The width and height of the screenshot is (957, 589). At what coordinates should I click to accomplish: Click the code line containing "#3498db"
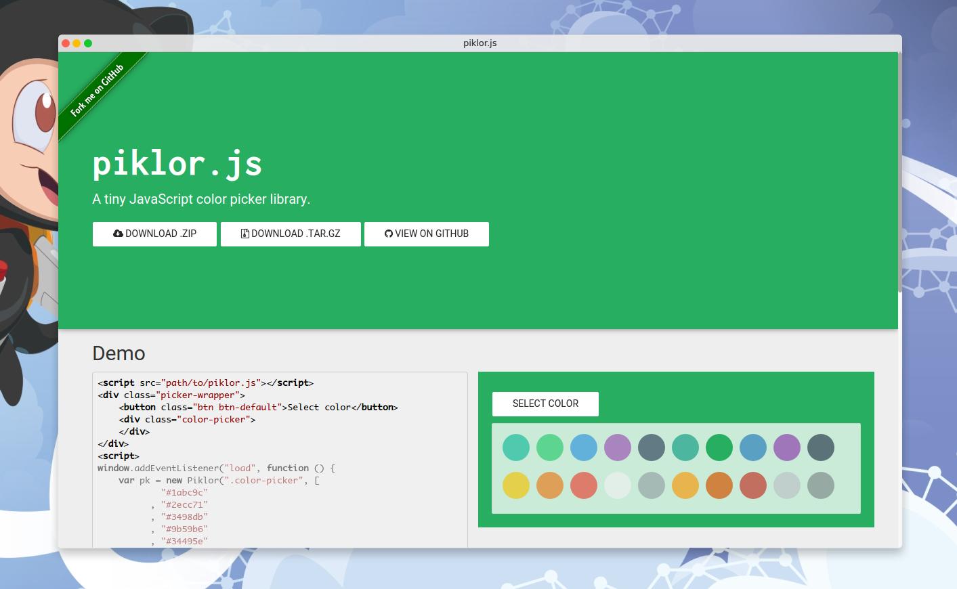click(x=179, y=517)
